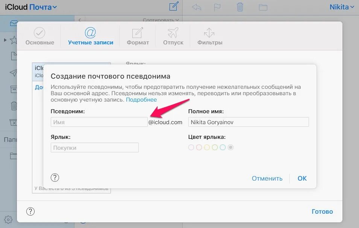The width and height of the screenshot is (359, 228).
Task: Click Готово to close settings
Action: pyautogui.click(x=322, y=211)
